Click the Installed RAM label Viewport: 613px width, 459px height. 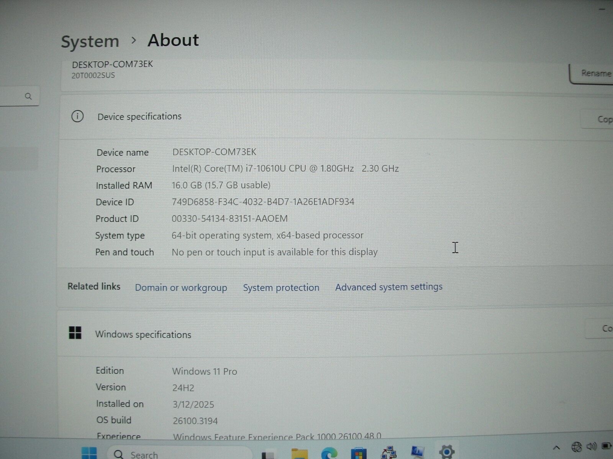pos(124,186)
